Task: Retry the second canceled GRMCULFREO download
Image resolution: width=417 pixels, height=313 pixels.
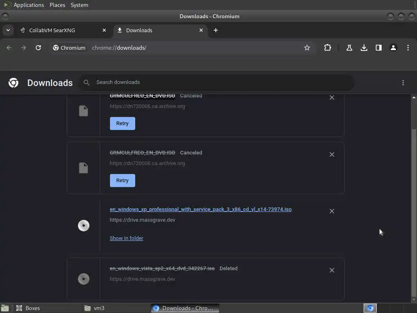Action: click(122, 181)
